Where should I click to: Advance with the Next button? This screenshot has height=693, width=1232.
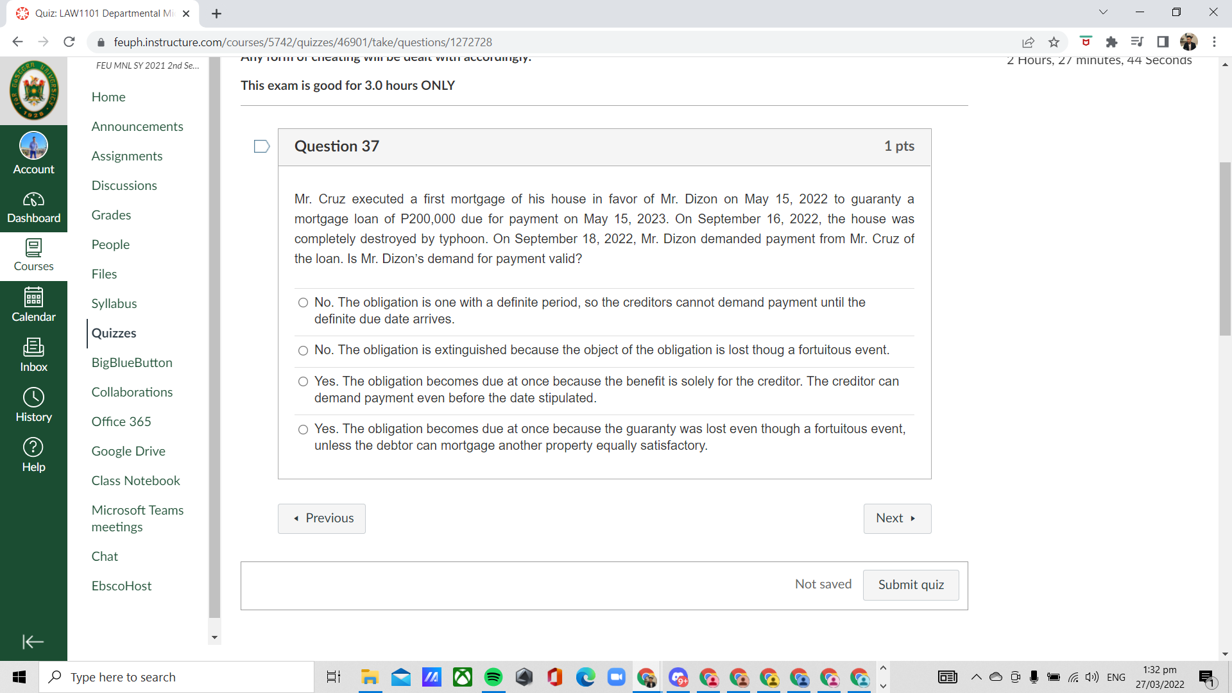point(896,518)
